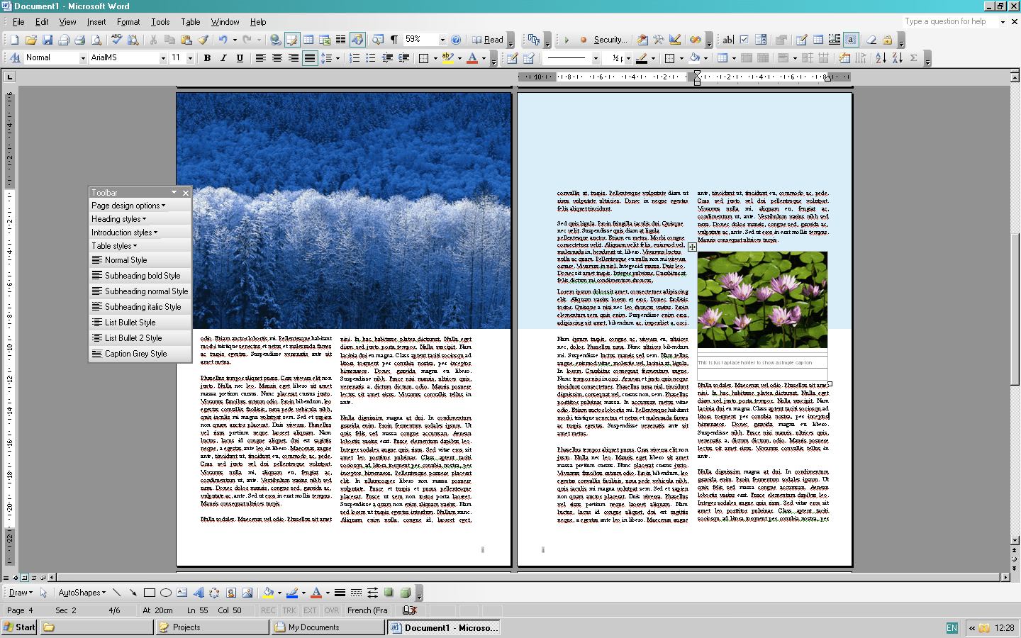This screenshot has width=1021, height=638.
Task: Insert a hyperlink with the globe icon
Action: pos(276,40)
